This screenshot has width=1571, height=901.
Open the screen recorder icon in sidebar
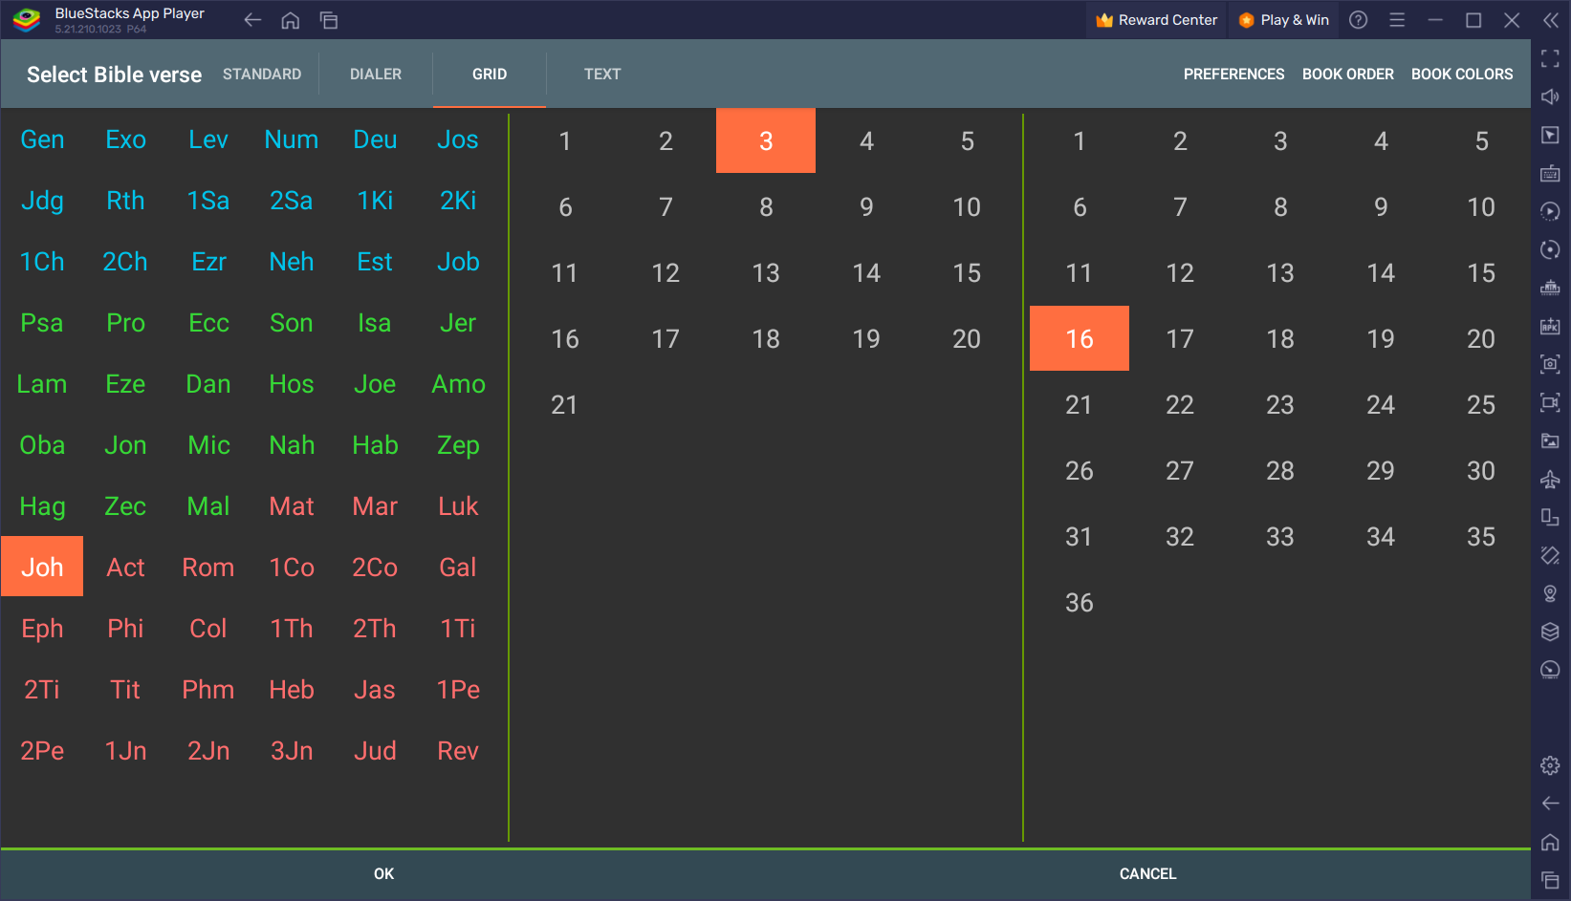(1551, 402)
